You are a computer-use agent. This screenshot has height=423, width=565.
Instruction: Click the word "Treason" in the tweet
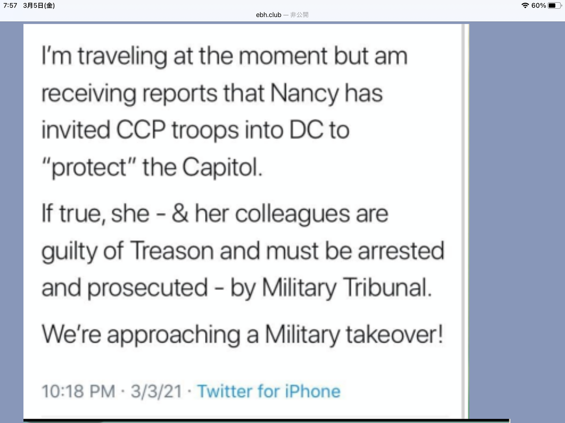172,251
